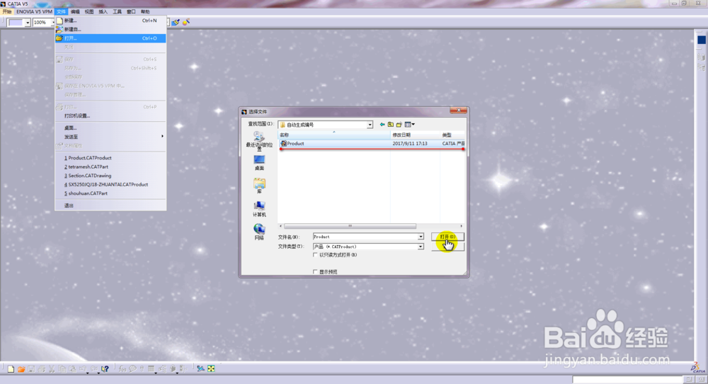
Task: Choose Printer Setup (打印机设置) in File menu
Action: point(110,115)
